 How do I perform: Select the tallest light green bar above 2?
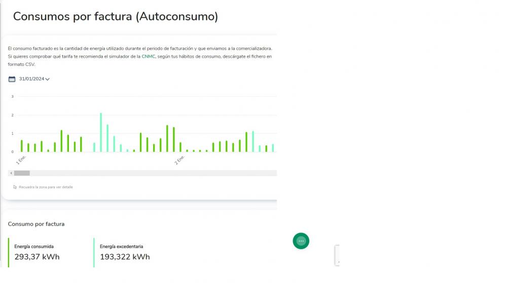point(101,132)
